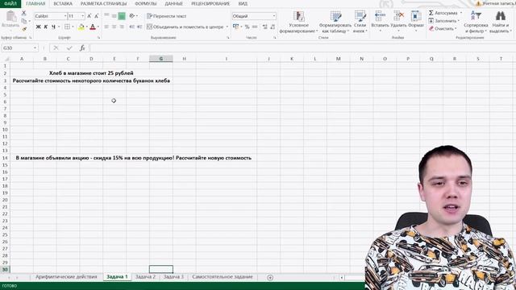This screenshot has width=516, height=290.
Task: Click the Заполнить button
Action: tap(443, 21)
